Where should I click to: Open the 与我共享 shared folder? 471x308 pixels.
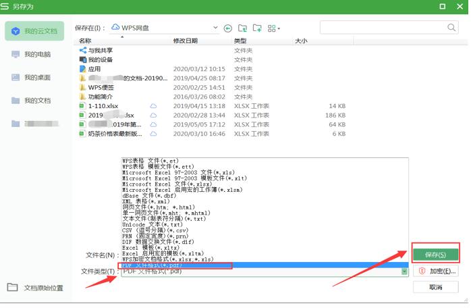pos(96,50)
